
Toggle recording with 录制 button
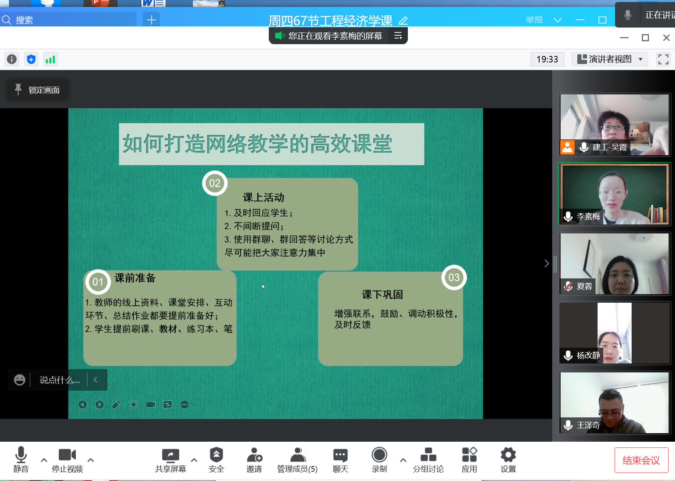(379, 455)
